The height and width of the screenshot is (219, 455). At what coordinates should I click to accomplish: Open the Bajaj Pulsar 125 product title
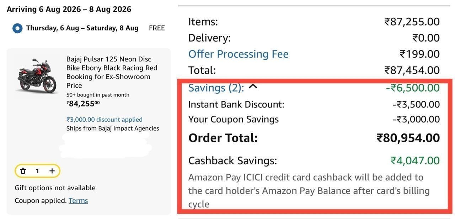pyautogui.click(x=112, y=72)
